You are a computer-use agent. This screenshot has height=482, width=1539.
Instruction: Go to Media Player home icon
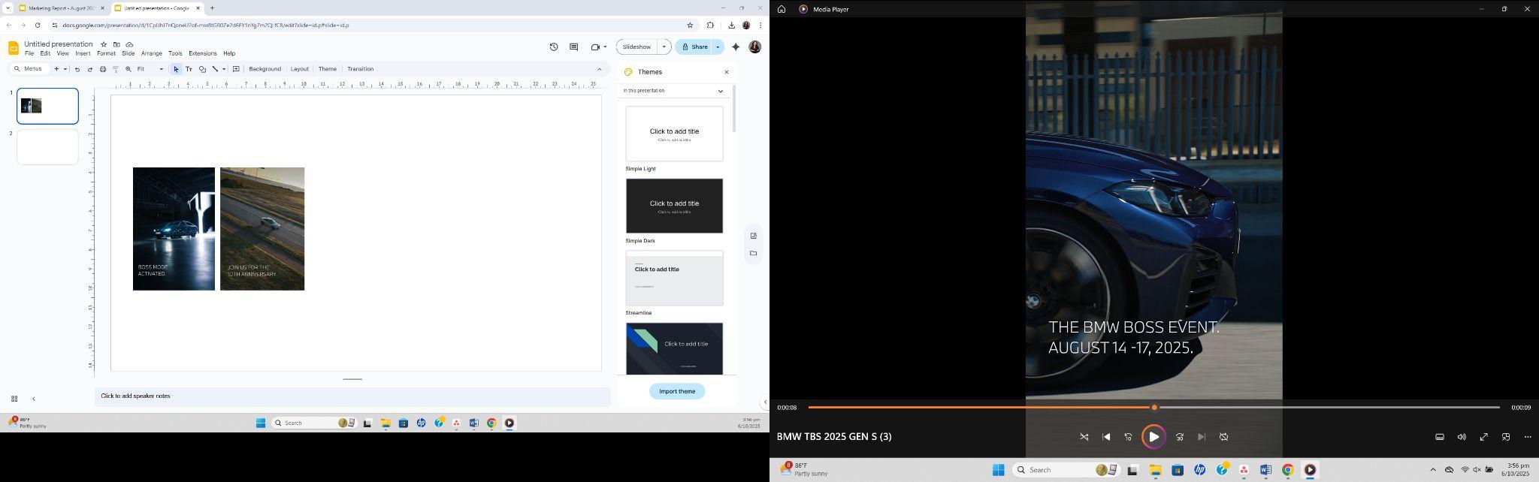(x=782, y=9)
